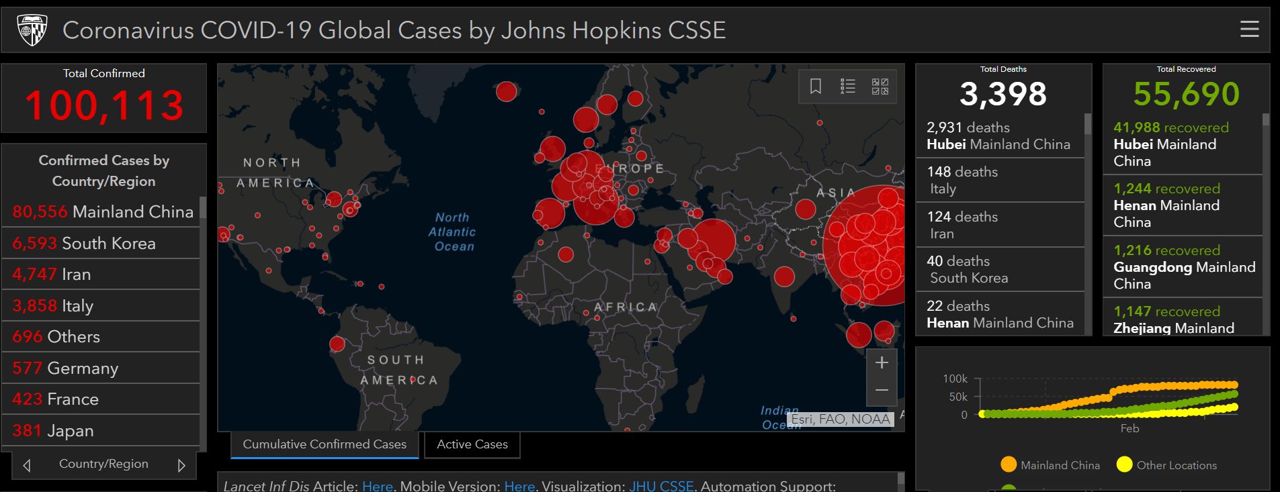Image resolution: width=1280 pixels, height=492 pixels.
Task: Toggle the Other Locations yellow legend swatch
Action: pyautogui.click(x=1124, y=464)
